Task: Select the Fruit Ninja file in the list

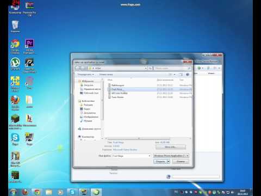Action: click(149, 89)
